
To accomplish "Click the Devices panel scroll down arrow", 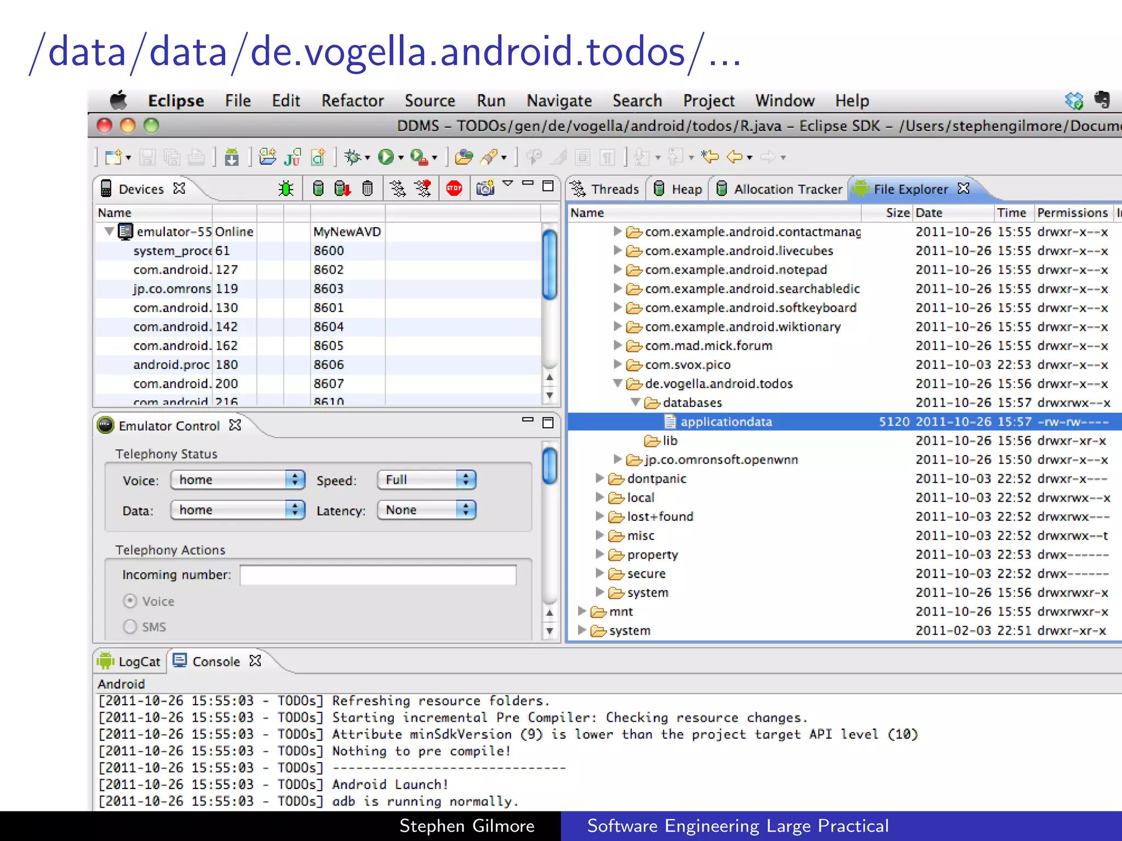I will pos(549,395).
